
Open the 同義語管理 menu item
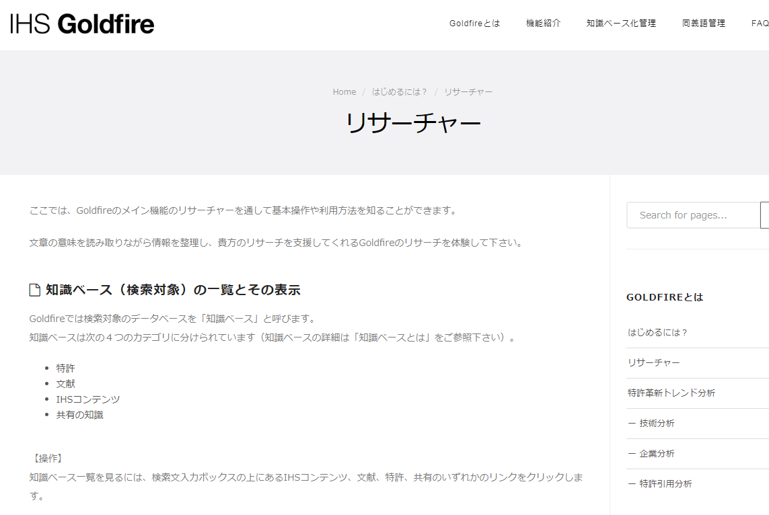click(703, 23)
